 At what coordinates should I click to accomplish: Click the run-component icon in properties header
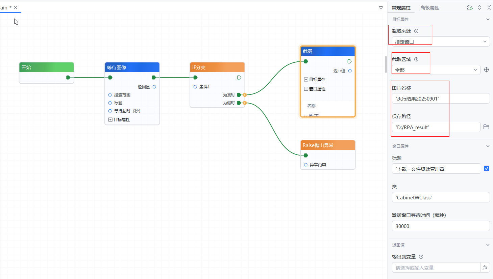[x=470, y=7]
